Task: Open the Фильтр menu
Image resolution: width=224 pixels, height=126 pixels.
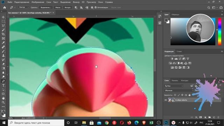Action: click(x=76, y=2)
